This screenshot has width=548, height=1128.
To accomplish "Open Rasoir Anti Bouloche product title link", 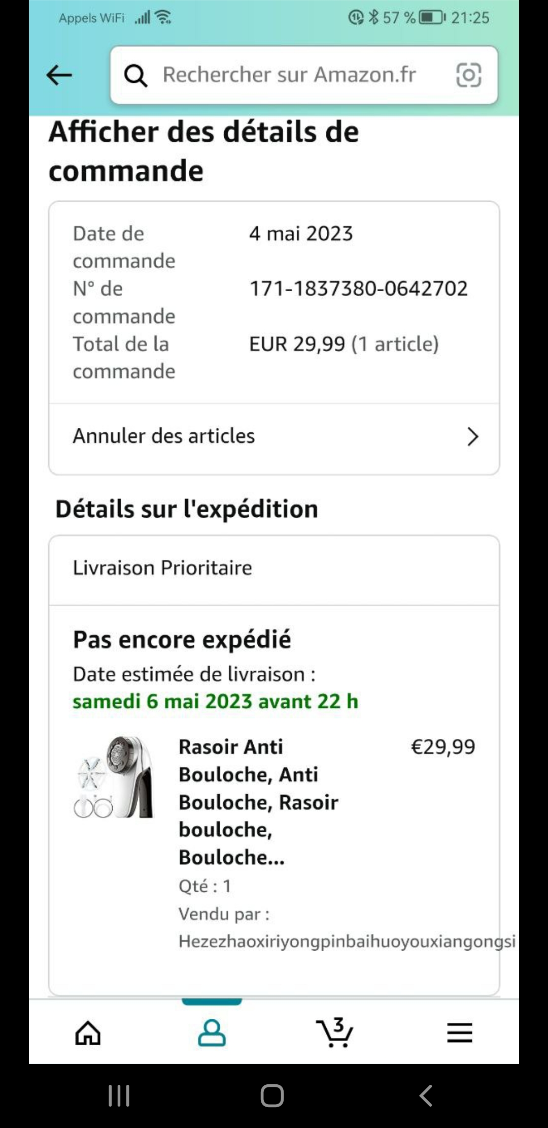I will point(258,802).
